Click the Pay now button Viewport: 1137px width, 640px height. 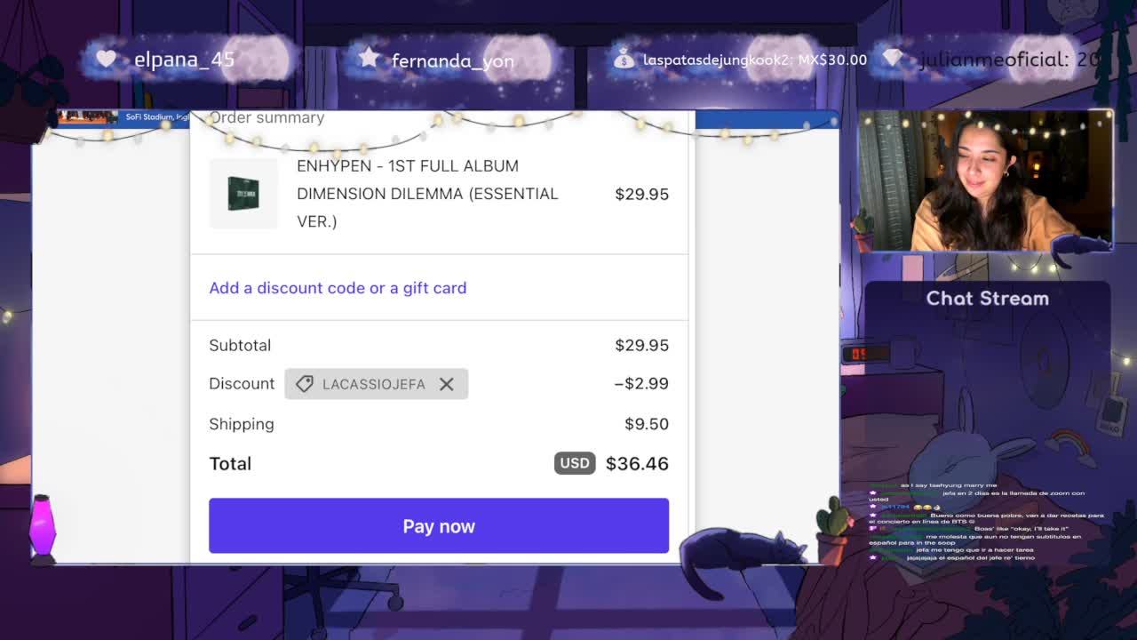[x=439, y=525]
